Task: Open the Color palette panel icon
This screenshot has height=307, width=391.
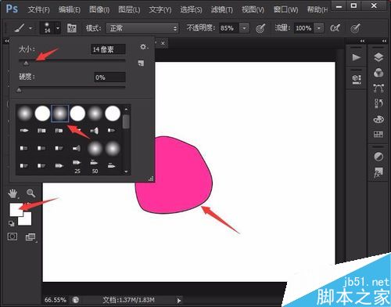Action: coord(378,119)
